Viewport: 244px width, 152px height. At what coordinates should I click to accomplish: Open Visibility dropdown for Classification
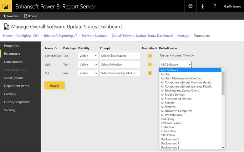click(88, 56)
